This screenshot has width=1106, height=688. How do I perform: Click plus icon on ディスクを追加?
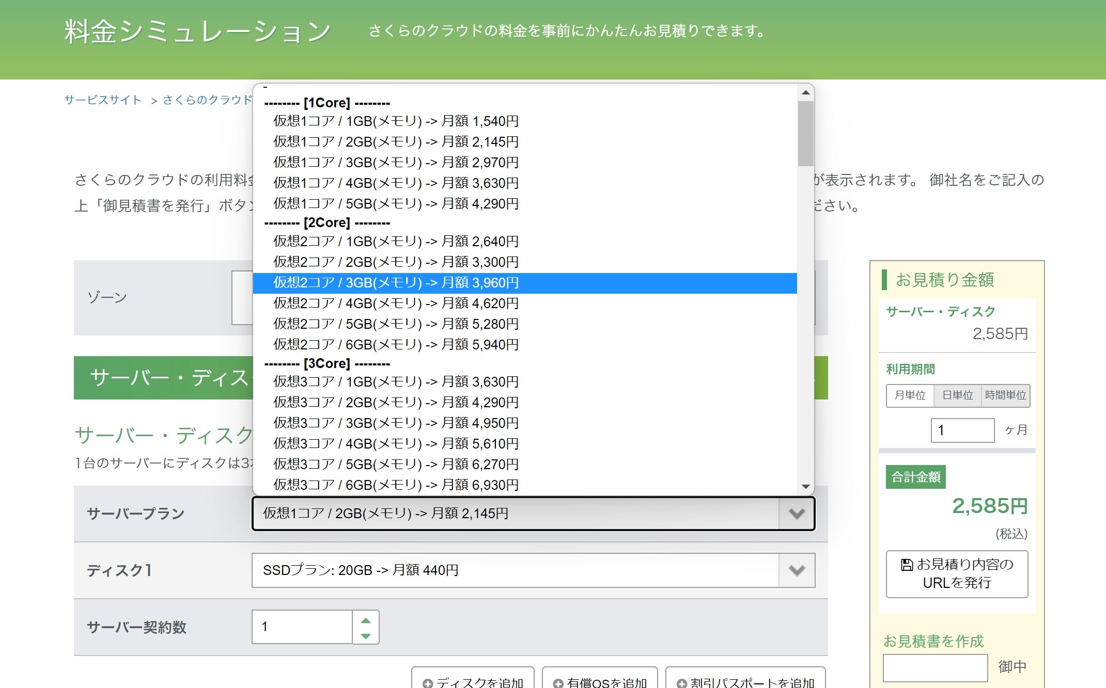[428, 683]
